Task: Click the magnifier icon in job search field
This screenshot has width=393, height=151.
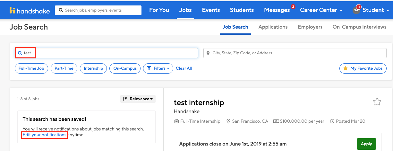Action: [x=20, y=53]
